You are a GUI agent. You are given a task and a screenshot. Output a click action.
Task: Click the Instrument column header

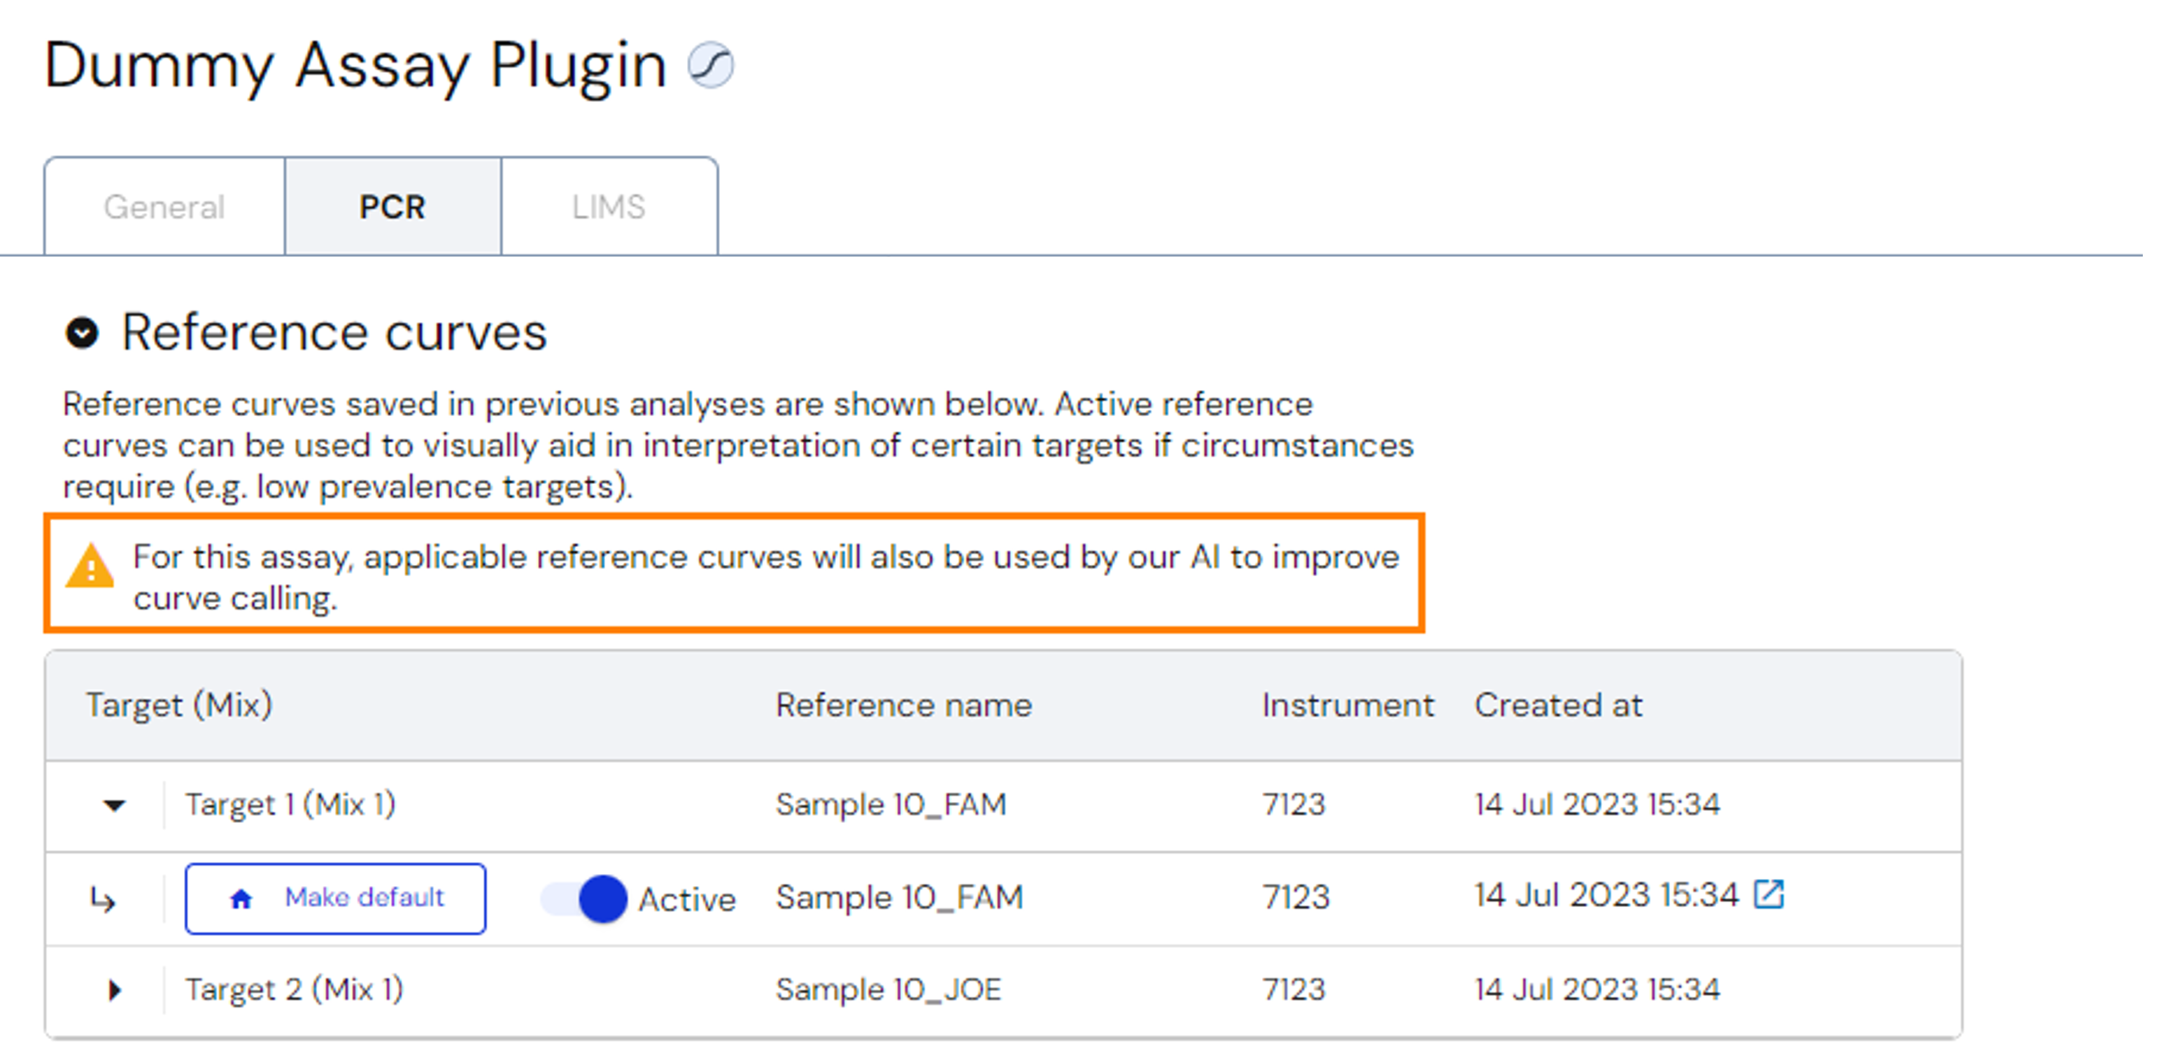tap(1347, 705)
